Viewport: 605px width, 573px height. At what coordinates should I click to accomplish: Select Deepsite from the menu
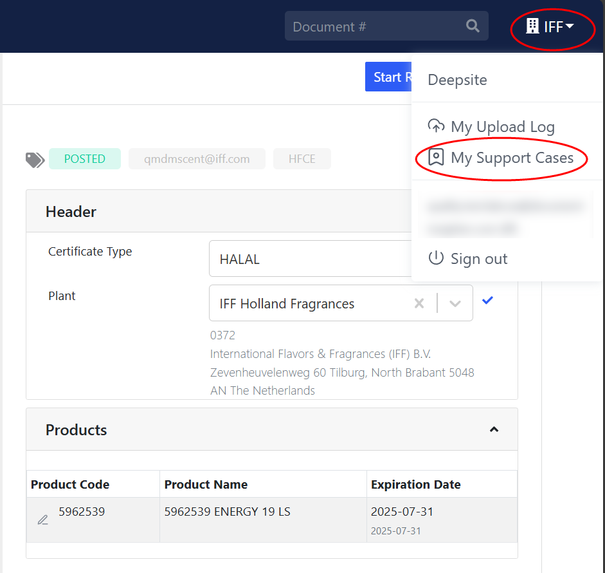[457, 80]
